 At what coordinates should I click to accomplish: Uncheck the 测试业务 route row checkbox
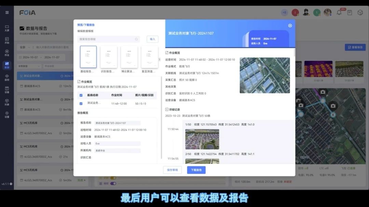tap(81, 103)
